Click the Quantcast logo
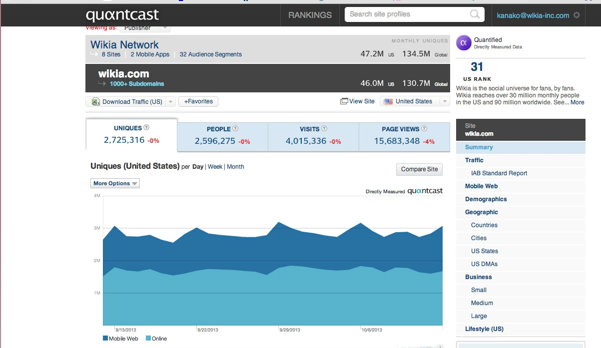This screenshot has width=601, height=348. (x=122, y=15)
